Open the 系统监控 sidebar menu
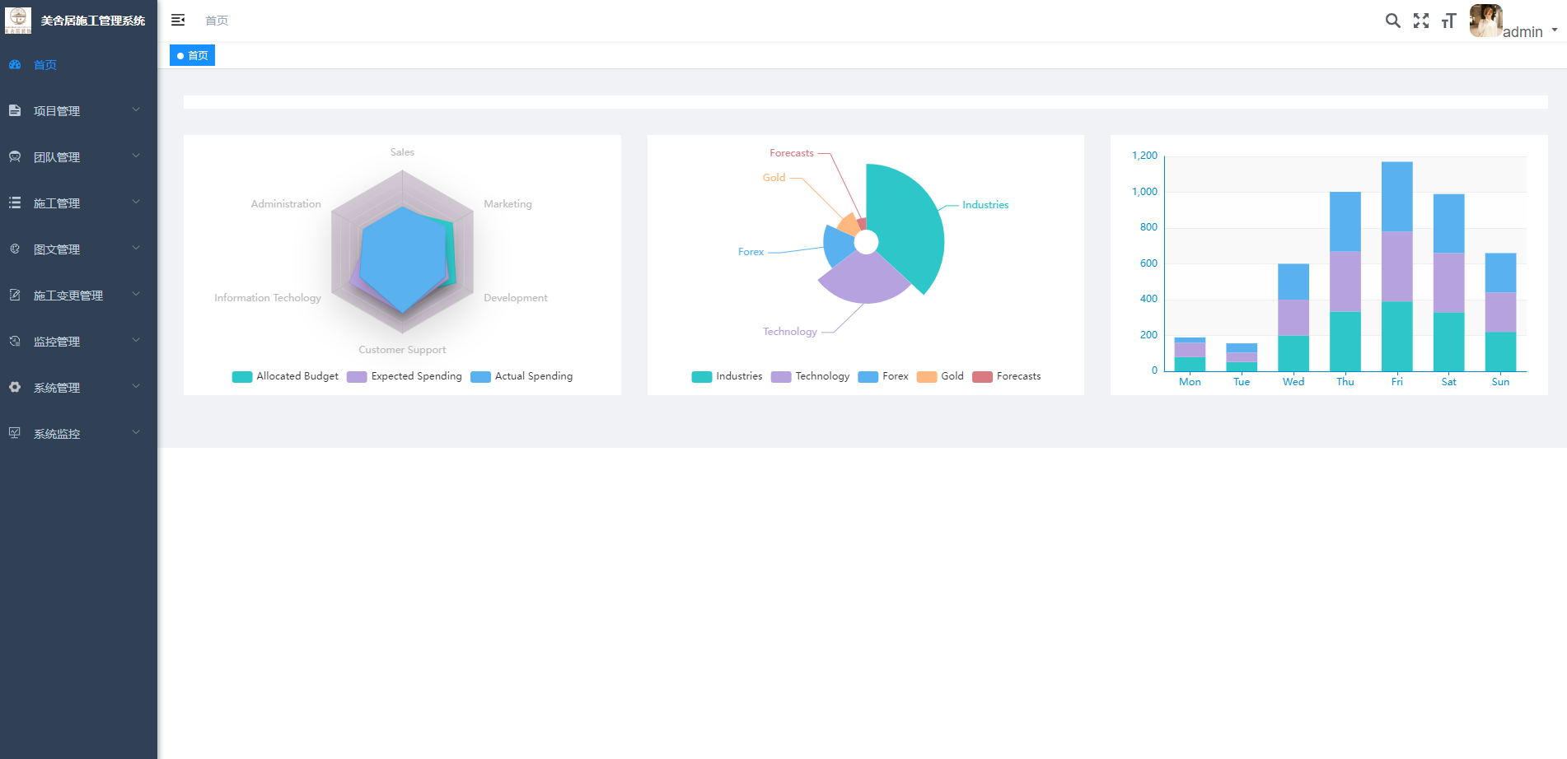1567x759 pixels. click(78, 434)
